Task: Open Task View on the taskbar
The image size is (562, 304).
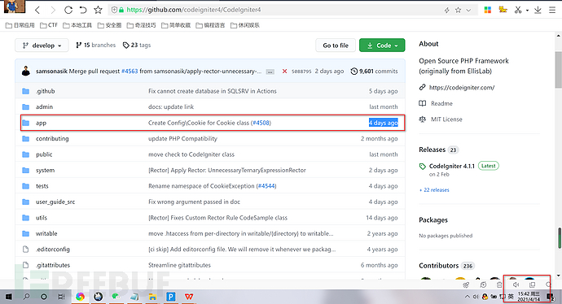Action: (61, 297)
